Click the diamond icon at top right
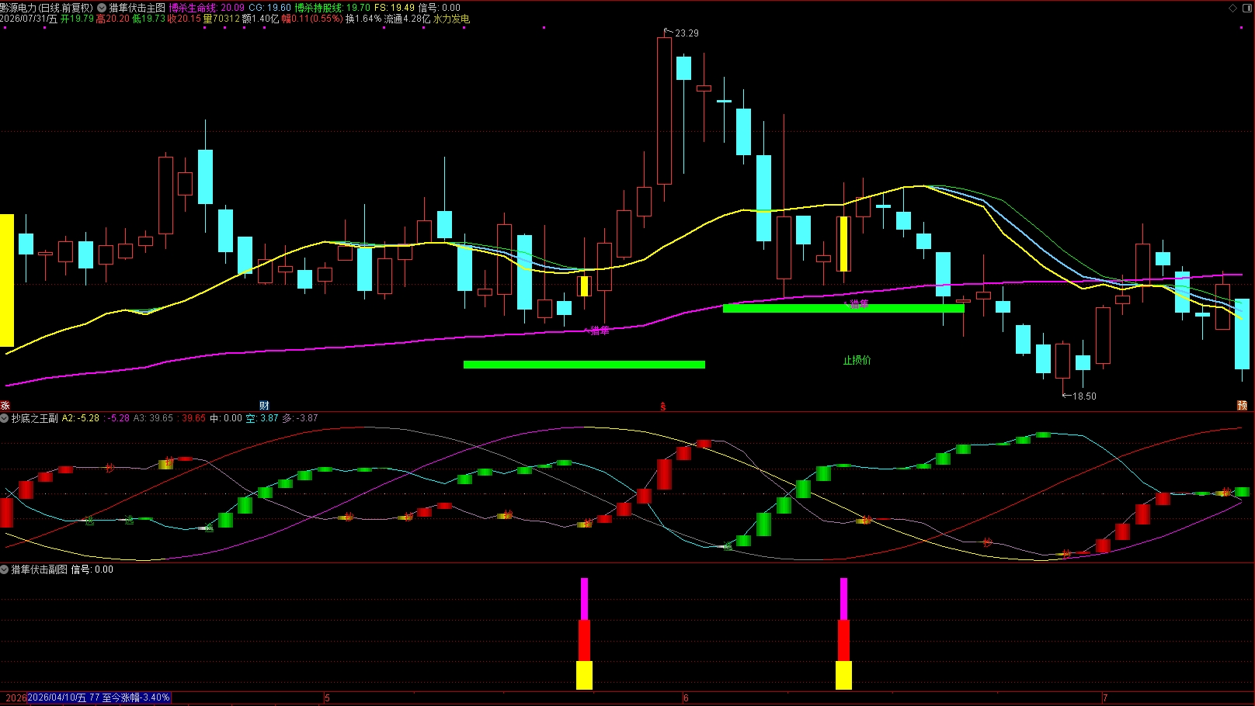1255x706 pixels. tap(1232, 8)
